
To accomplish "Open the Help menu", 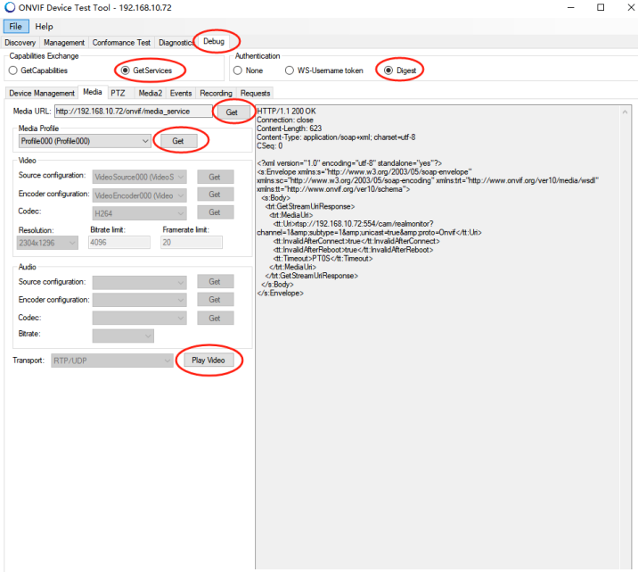I will pos(44,27).
